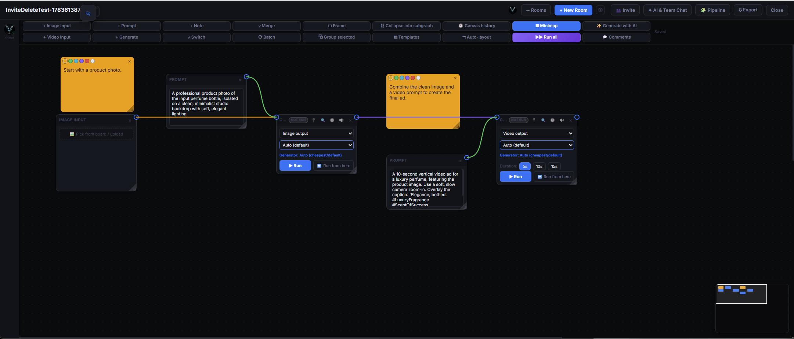Click the speaker icon on the Video output node
Viewport: 794px width, 339px height.
(562, 120)
